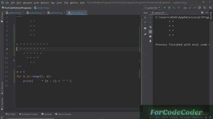Click the Git commit checkmark icon

tap(195, 8)
